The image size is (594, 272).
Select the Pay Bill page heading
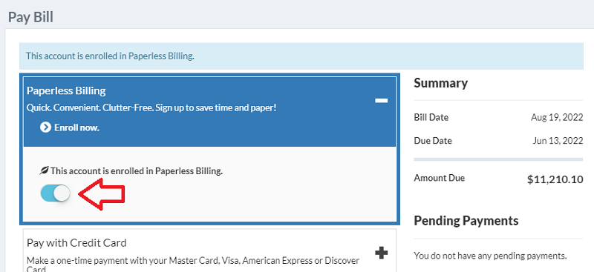click(30, 17)
